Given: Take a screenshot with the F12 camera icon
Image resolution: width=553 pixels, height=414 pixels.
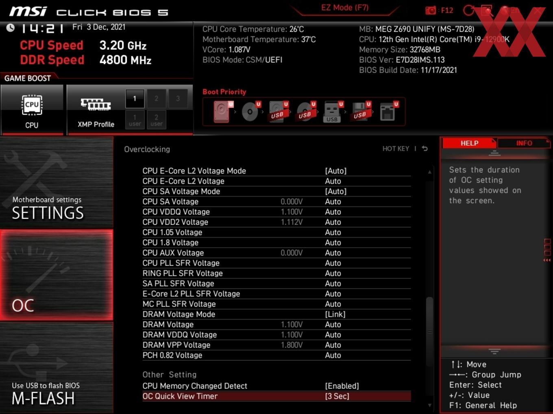Looking at the screenshot, I should coord(431,11).
